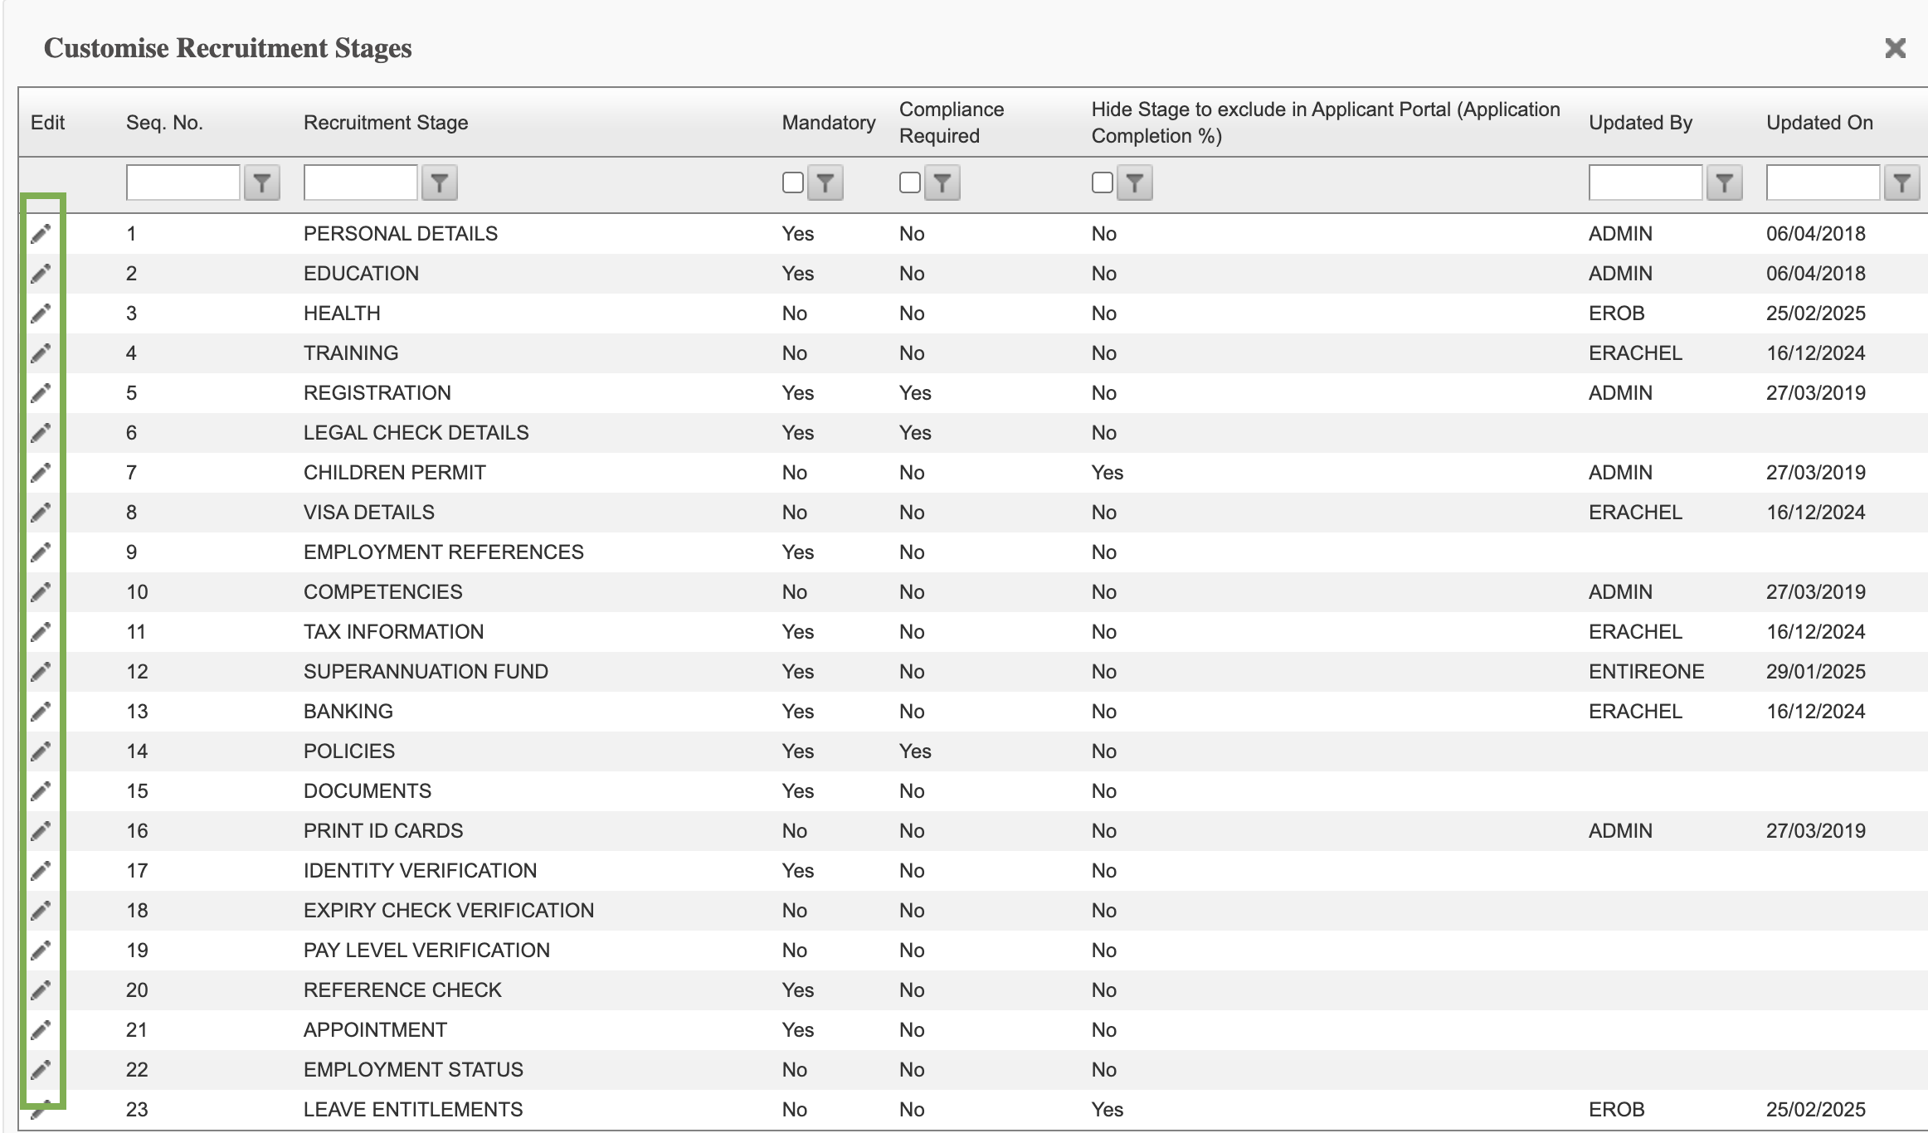Sort by the Updated By column header
This screenshot has height=1133, width=1928.
click(1640, 123)
